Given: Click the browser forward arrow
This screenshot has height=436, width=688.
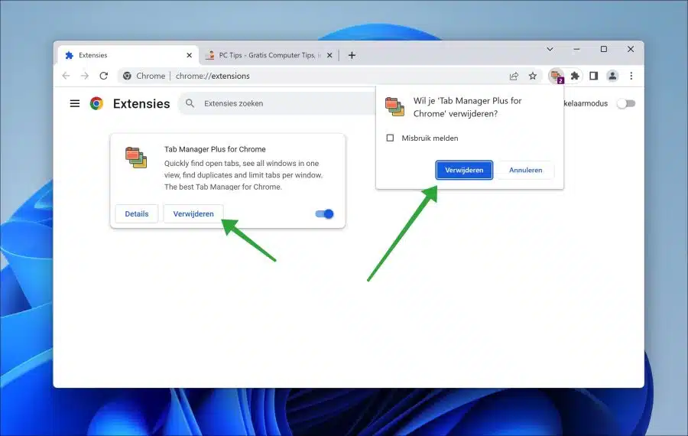Looking at the screenshot, I should pyautogui.click(x=85, y=76).
